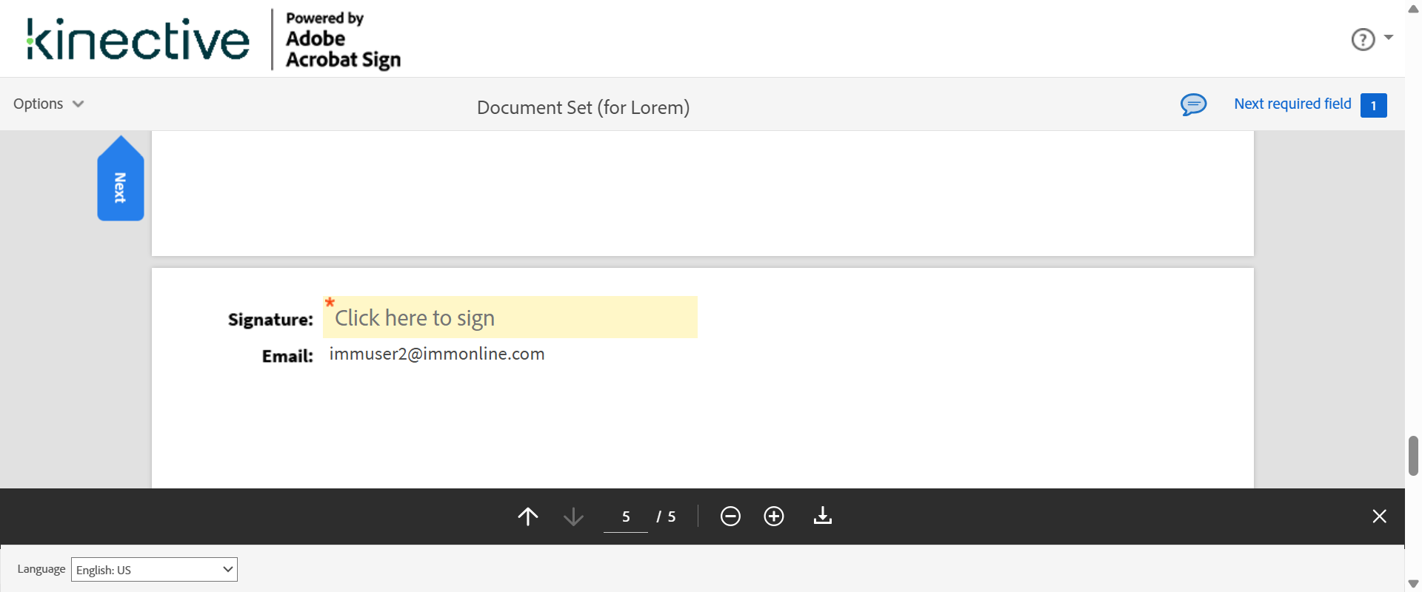Zoom in with the plus icon

(774, 516)
